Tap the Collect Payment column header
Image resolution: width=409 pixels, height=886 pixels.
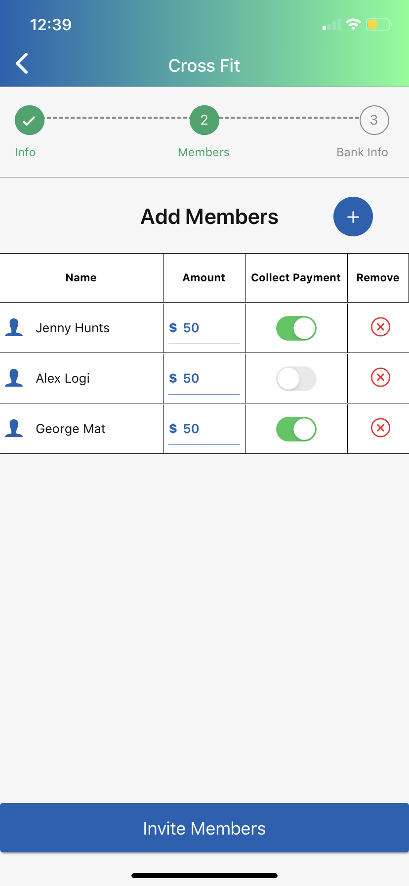(296, 278)
